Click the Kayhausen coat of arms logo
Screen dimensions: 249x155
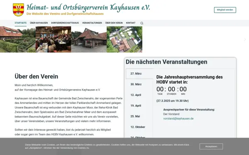(18, 10)
